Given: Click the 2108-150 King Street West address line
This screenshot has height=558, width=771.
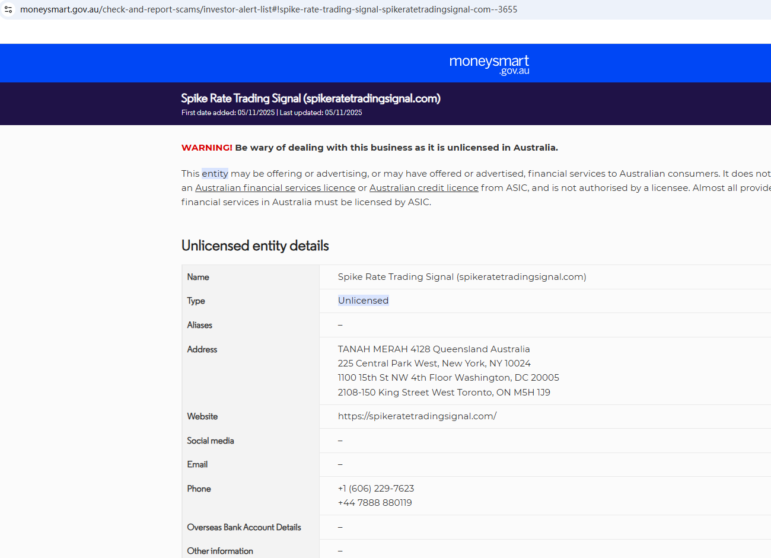Looking at the screenshot, I should [444, 393].
